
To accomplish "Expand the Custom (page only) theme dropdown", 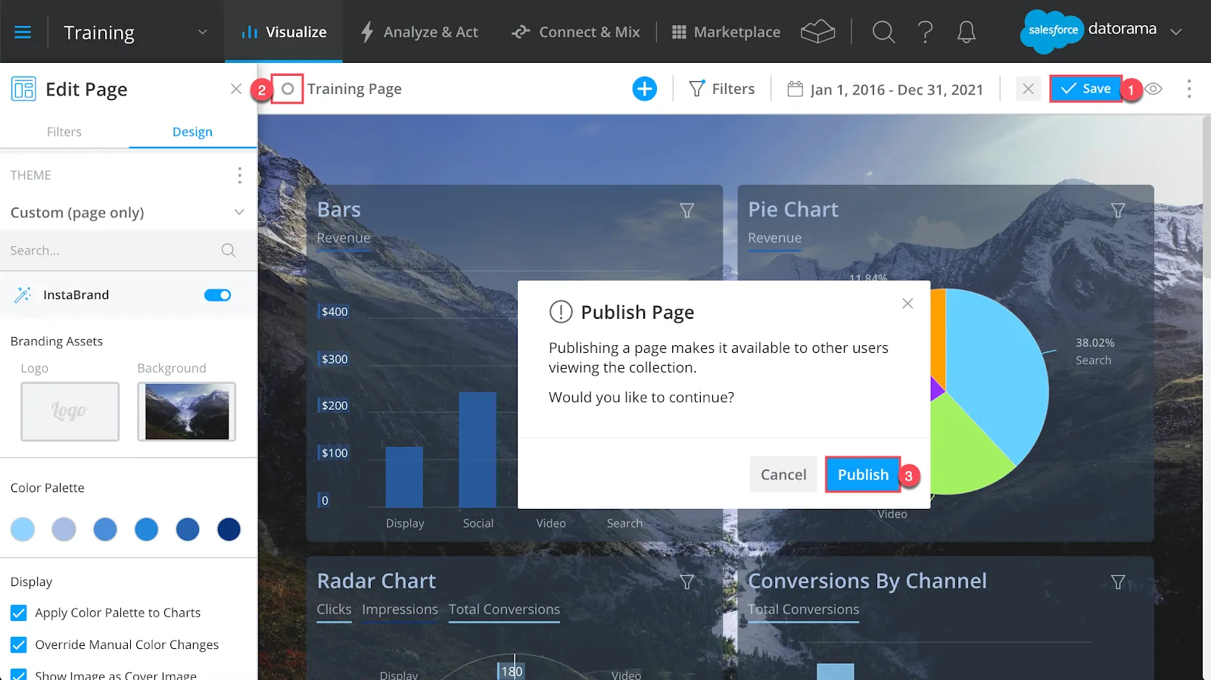I will [129, 213].
